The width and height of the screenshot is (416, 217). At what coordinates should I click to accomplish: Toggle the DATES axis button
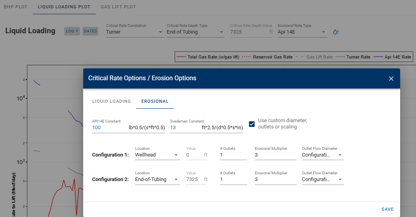[x=90, y=31]
